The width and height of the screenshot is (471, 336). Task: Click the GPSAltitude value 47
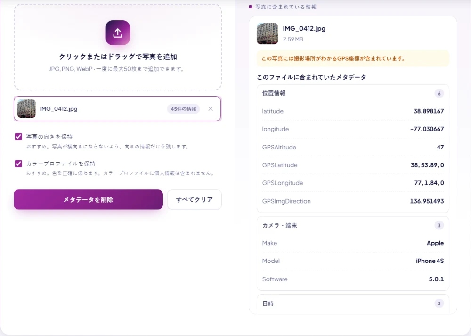[x=440, y=147]
